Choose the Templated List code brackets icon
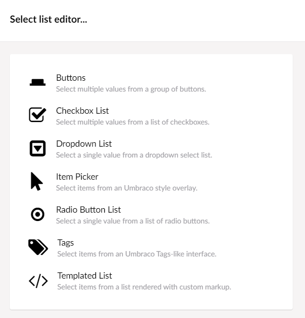This screenshot has height=318, width=305. (38, 281)
